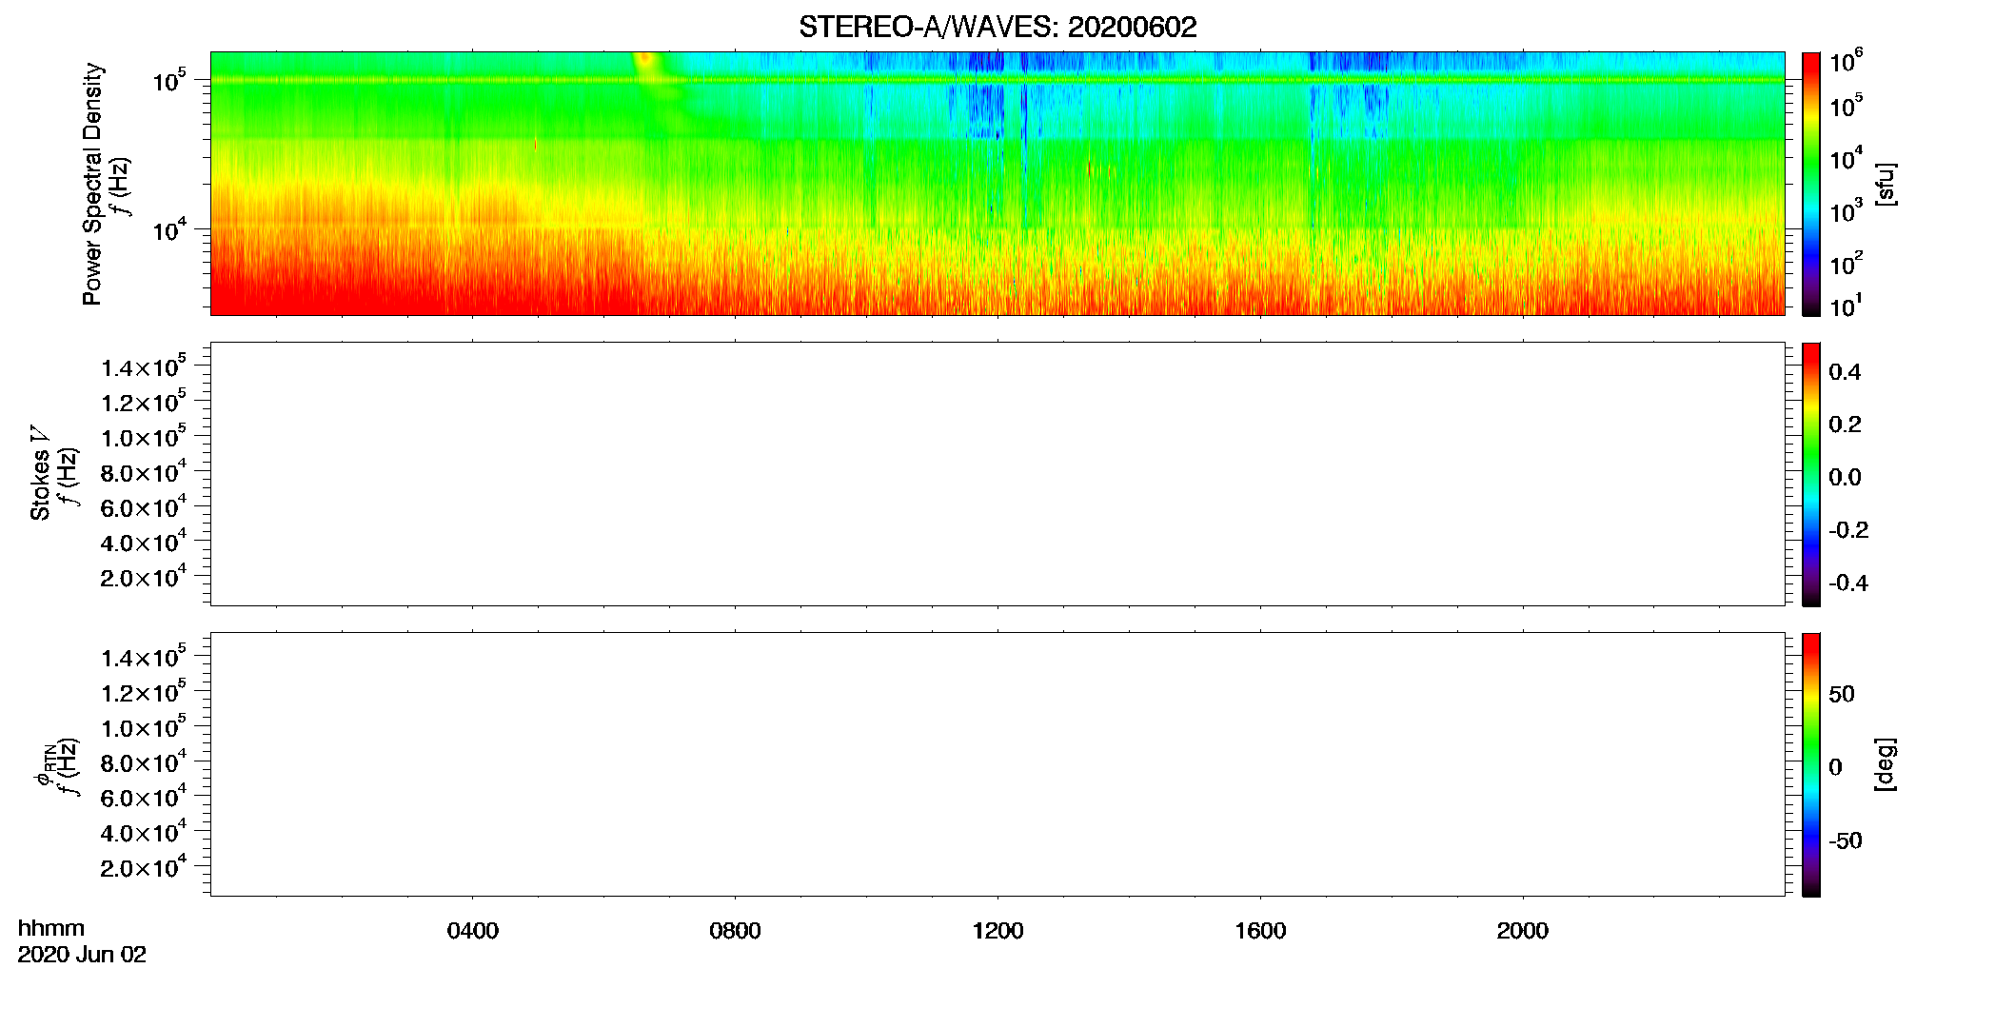1995x1028 pixels.
Task: Click "2.0×10^4" tick in Stokes V panel
Action: click(x=144, y=577)
